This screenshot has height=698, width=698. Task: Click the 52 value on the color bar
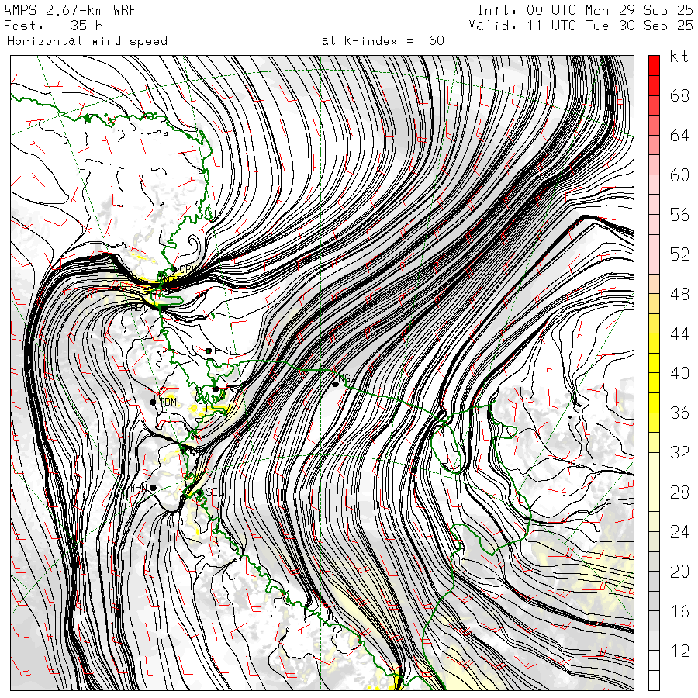tap(679, 254)
